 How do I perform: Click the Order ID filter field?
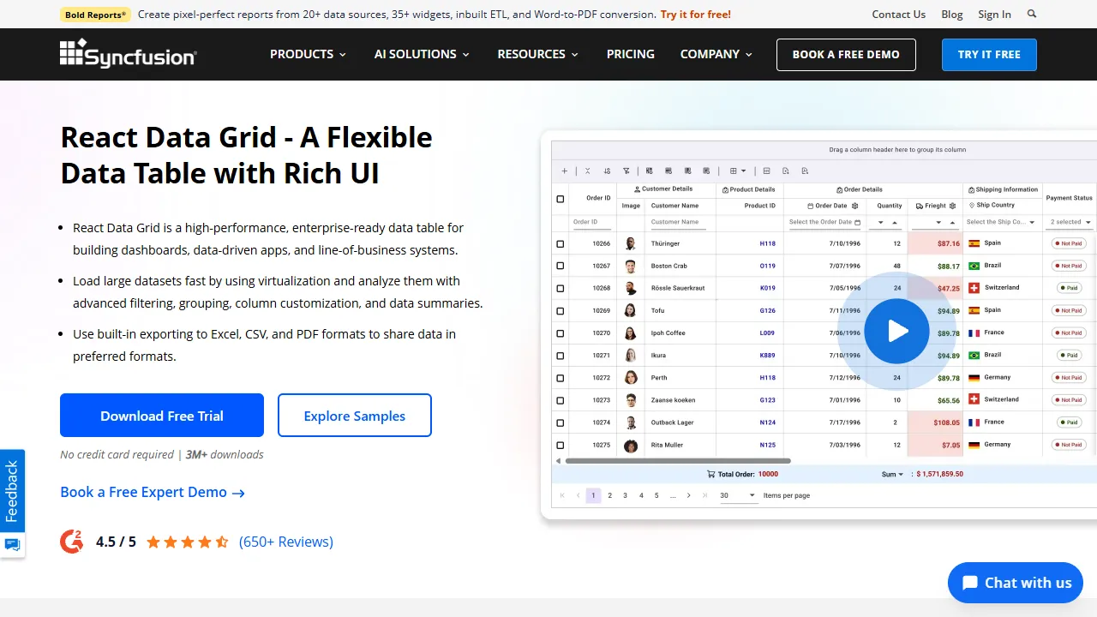pos(592,222)
